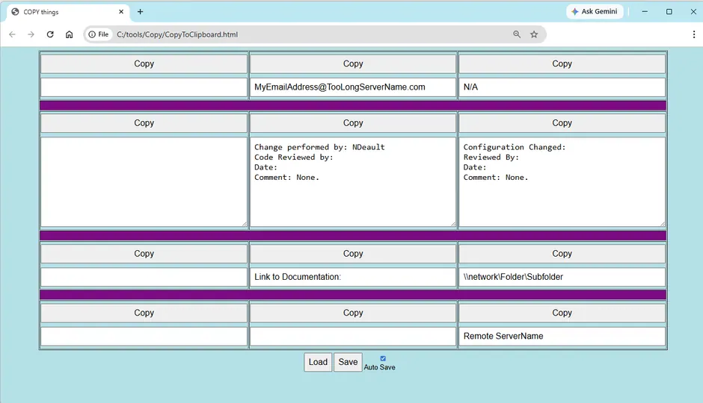Click the Load button
The height and width of the screenshot is (403, 703).
318,362
